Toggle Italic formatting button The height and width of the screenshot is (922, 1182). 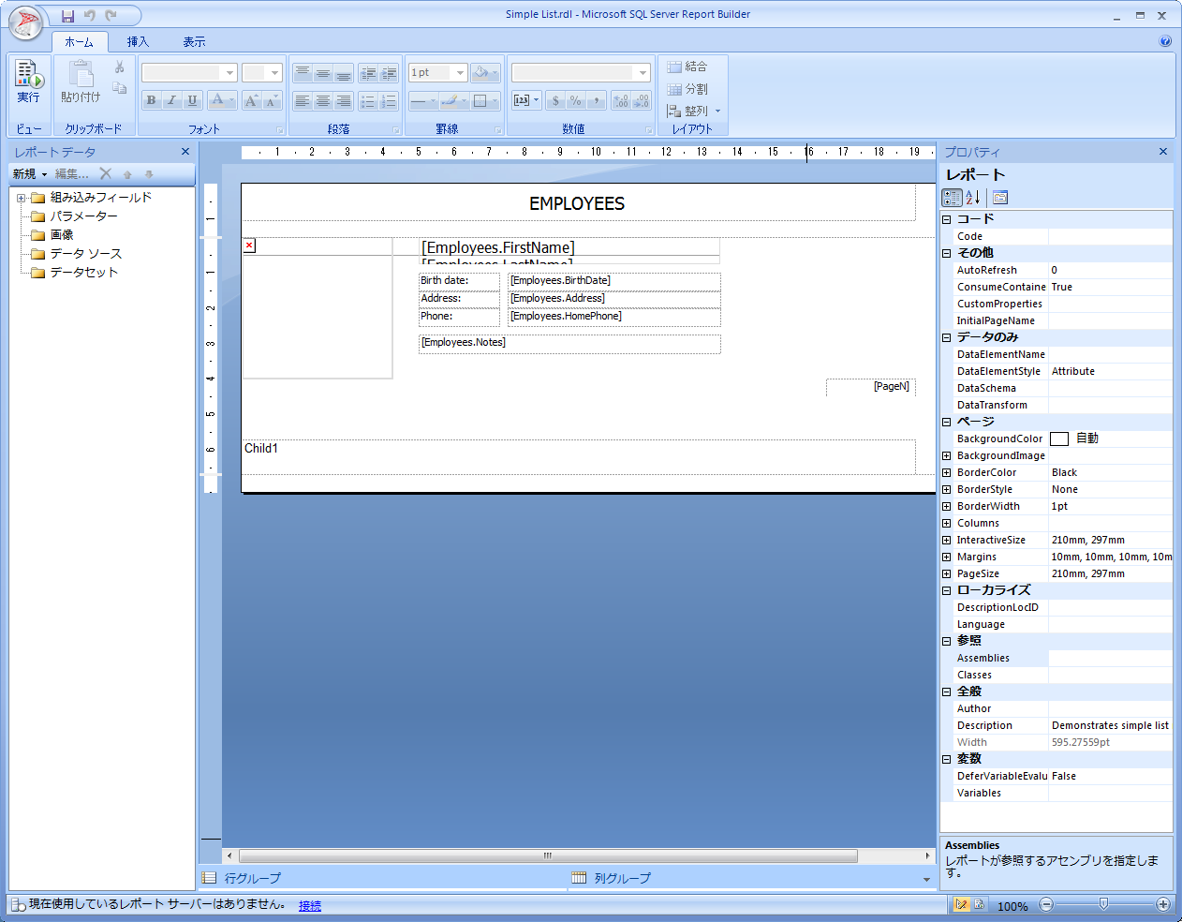(171, 100)
